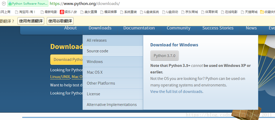Open the News navigation menu
This screenshot has width=275, height=120.
(x=251, y=28)
